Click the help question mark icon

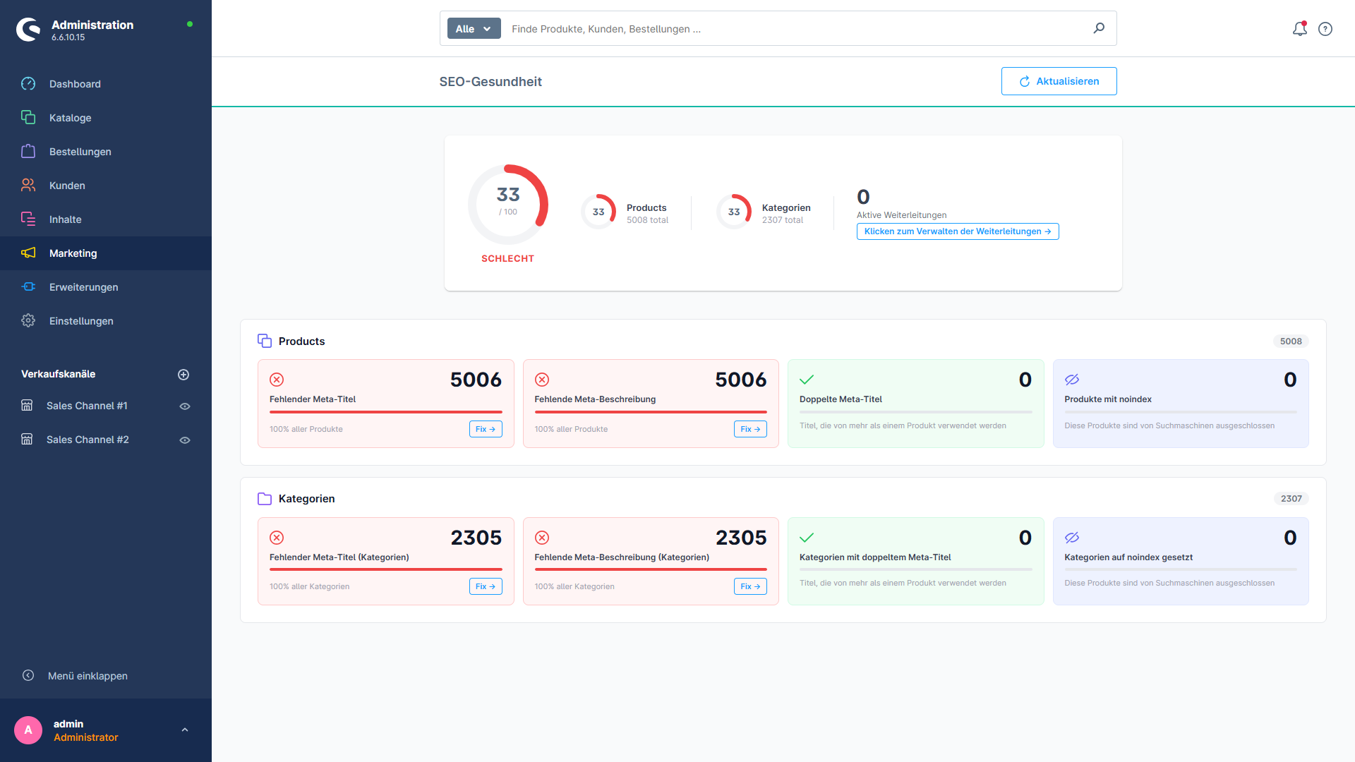coord(1325,29)
